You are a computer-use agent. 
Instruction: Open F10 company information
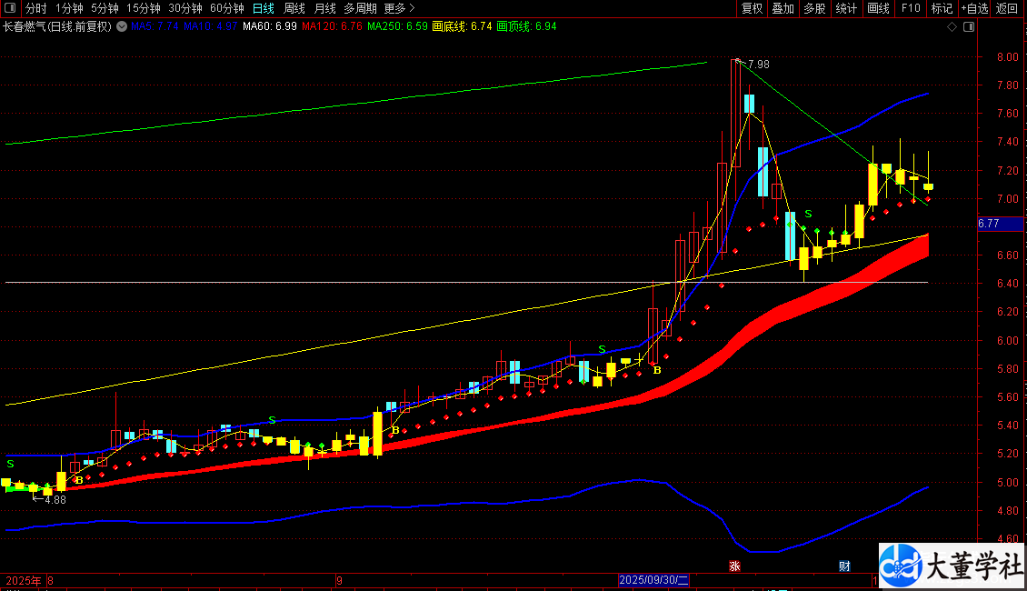tap(911, 8)
